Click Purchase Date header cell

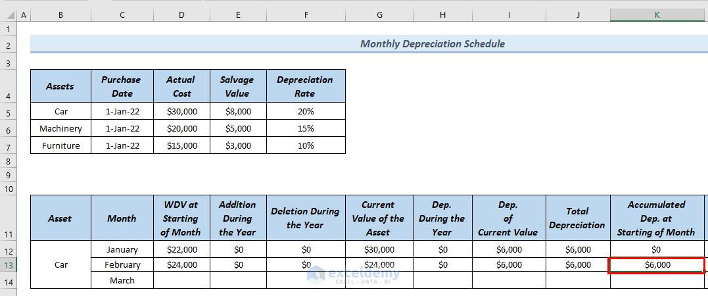(122, 86)
